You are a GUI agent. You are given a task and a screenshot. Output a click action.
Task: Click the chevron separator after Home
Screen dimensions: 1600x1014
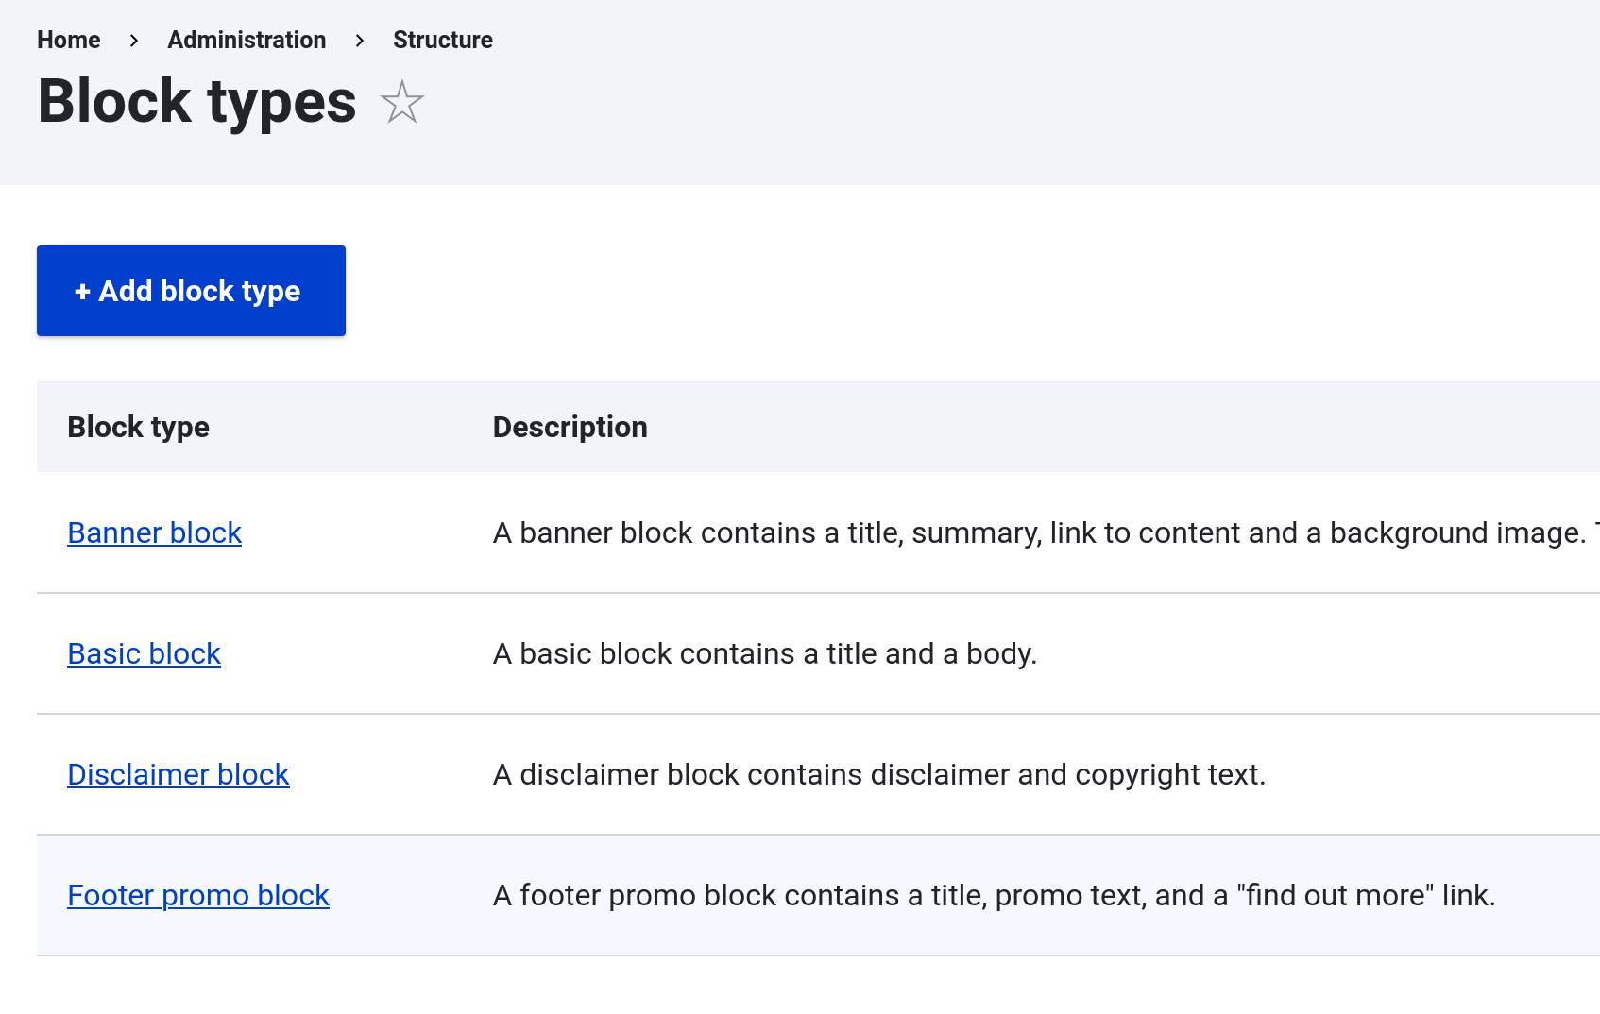tap(134, 40)
